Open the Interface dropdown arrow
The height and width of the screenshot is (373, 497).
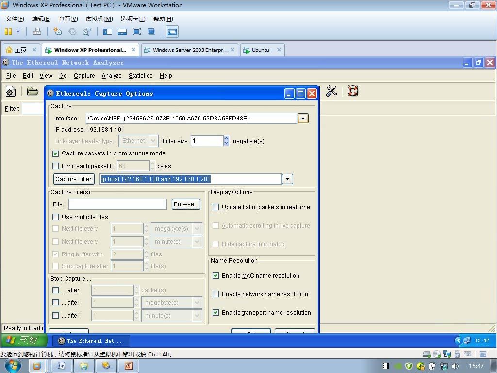pos(303,119)
